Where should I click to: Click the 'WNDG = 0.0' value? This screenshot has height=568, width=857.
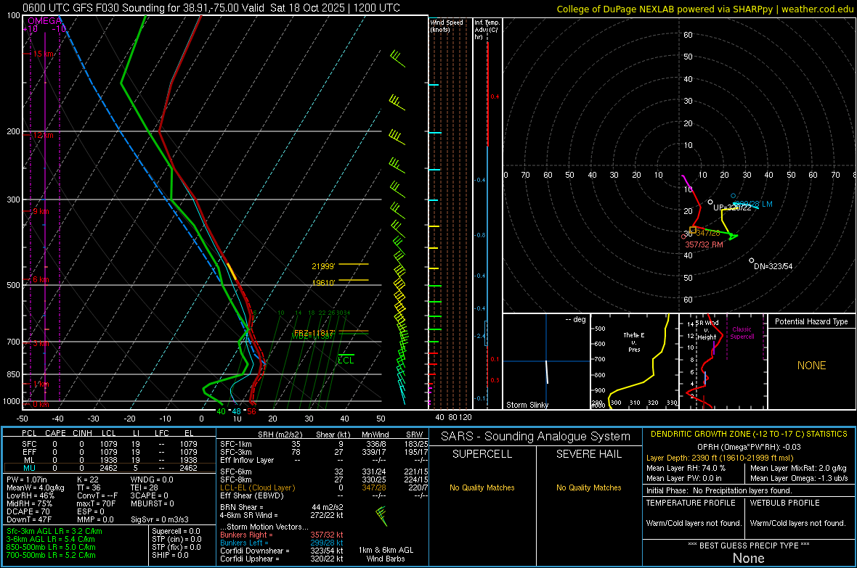click(x=152, y=479)
